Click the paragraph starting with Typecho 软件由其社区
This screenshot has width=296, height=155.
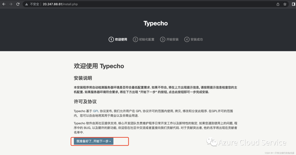(x=155, y=128)
